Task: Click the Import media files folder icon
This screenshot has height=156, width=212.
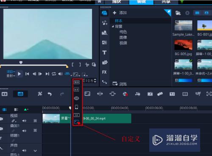Action: [x=178, y=13]
